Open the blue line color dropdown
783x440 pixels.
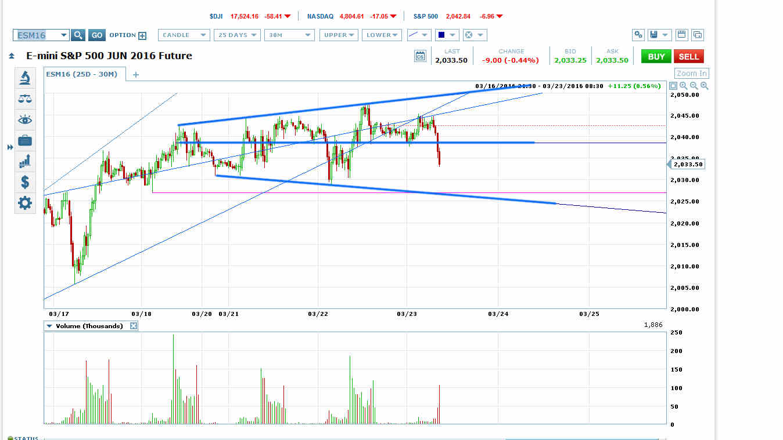(447, 35)
